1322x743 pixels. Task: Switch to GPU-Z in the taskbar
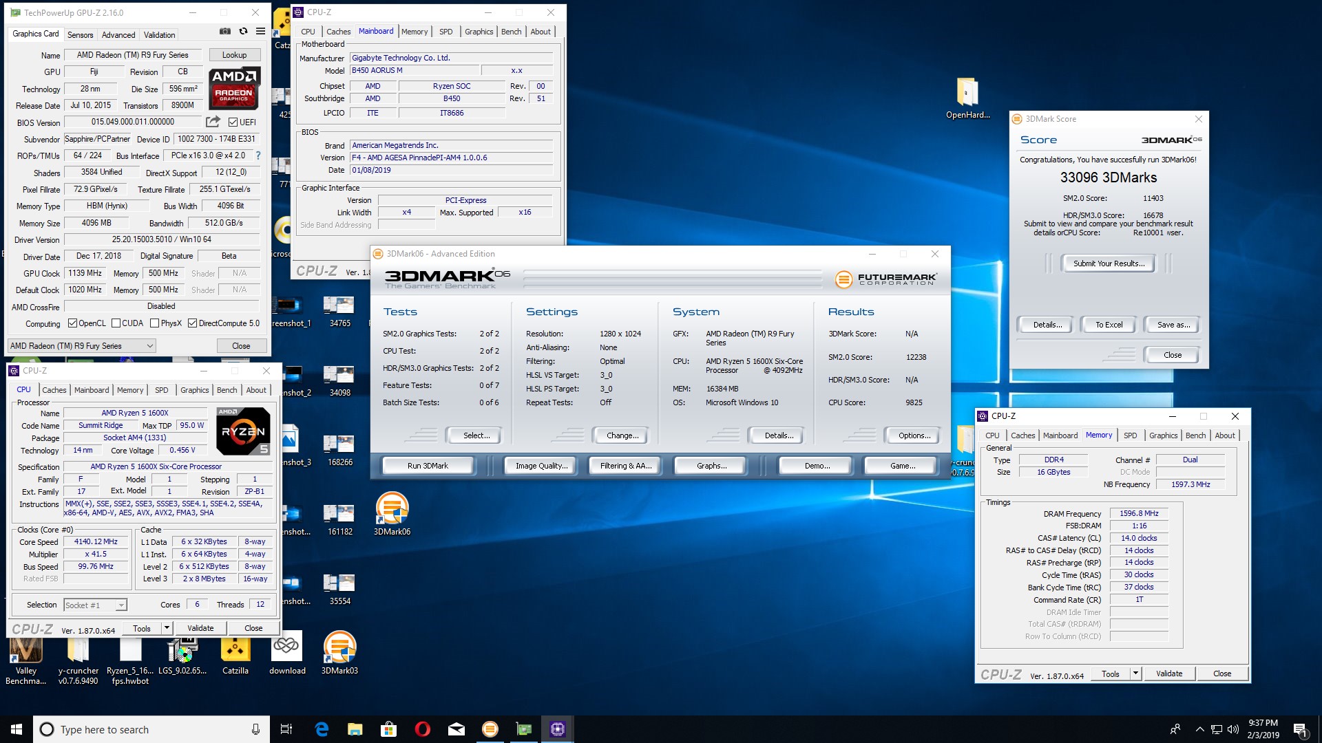(x=524, y=729)
